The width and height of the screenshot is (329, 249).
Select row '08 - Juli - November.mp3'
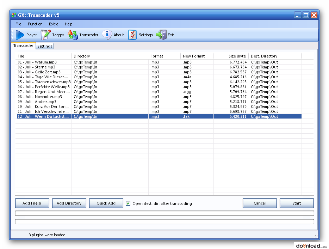click(x=159, y=97)
